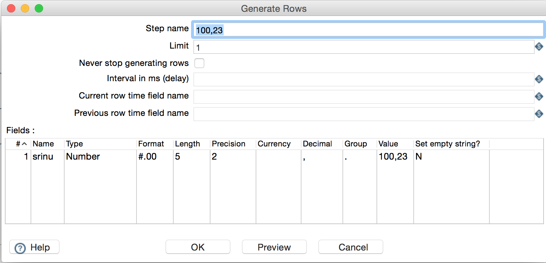Select the N set empty string cell

click(452, 157)
